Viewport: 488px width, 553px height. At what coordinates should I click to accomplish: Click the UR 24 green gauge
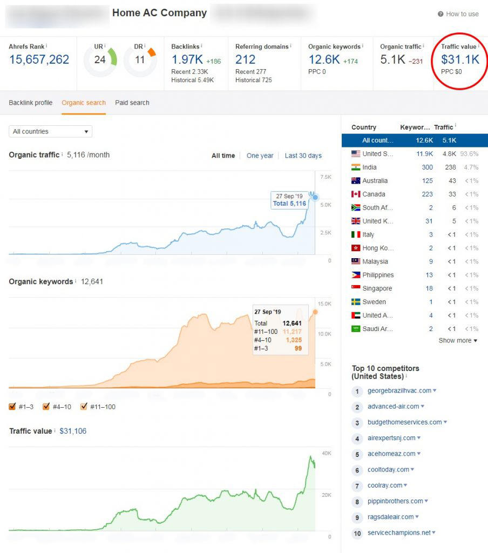pyautogui.click(x=100, y=59)
